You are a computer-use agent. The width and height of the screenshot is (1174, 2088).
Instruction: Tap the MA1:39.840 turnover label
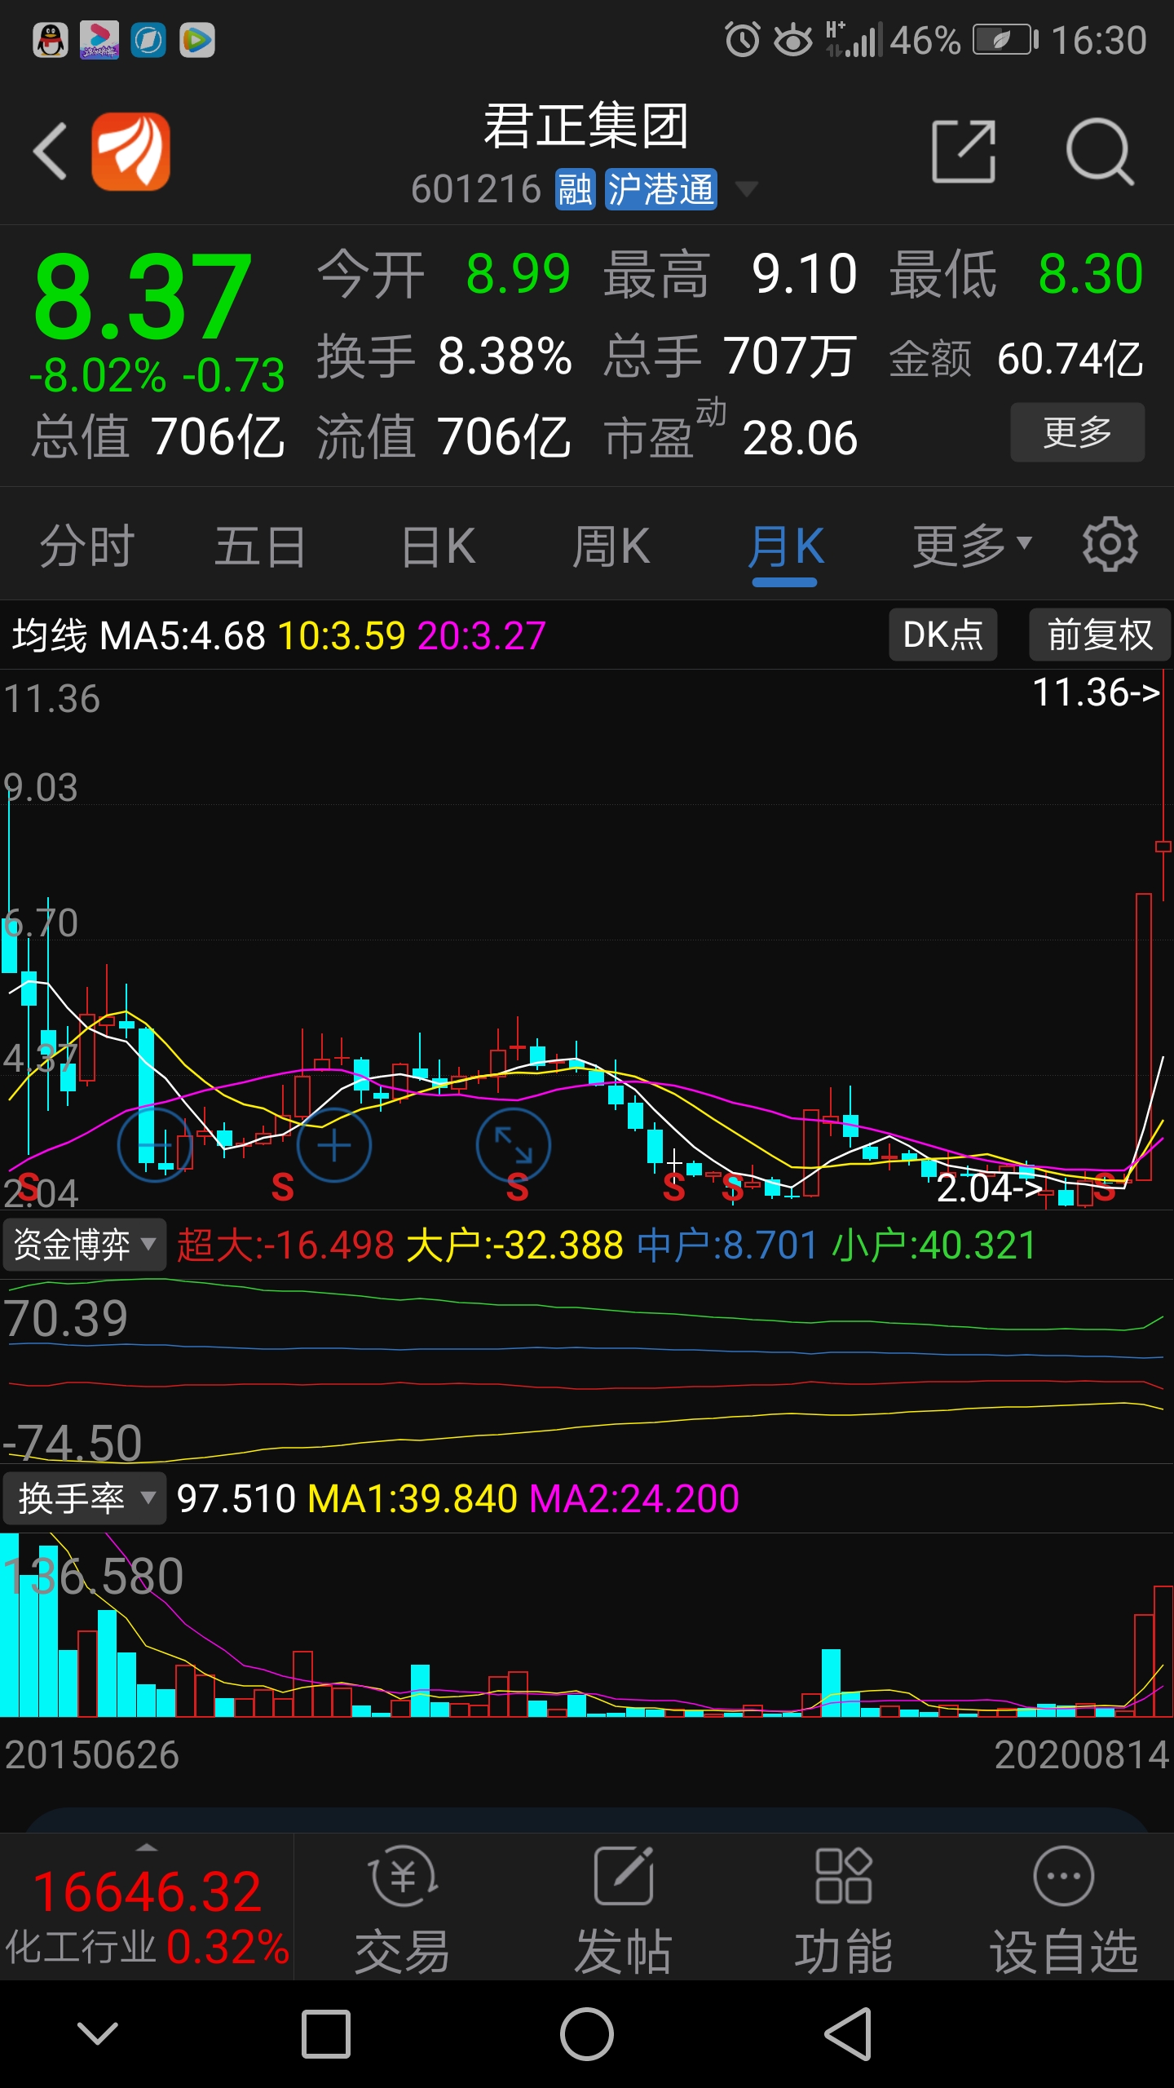413,1498
